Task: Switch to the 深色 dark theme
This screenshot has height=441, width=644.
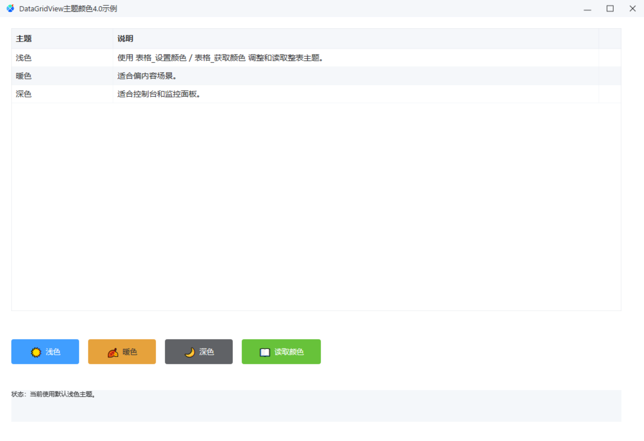Action: (x=199, y=352)
